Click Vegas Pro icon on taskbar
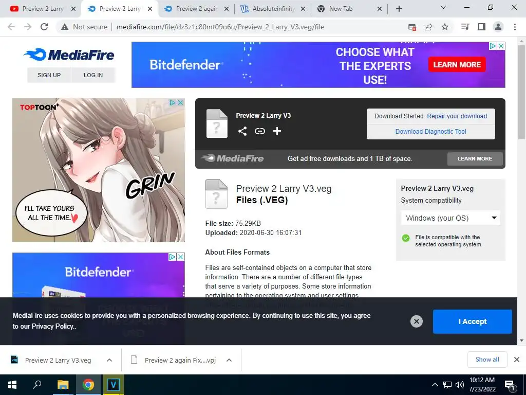This screenshot has width=526, height=395. tap(114, 385)
